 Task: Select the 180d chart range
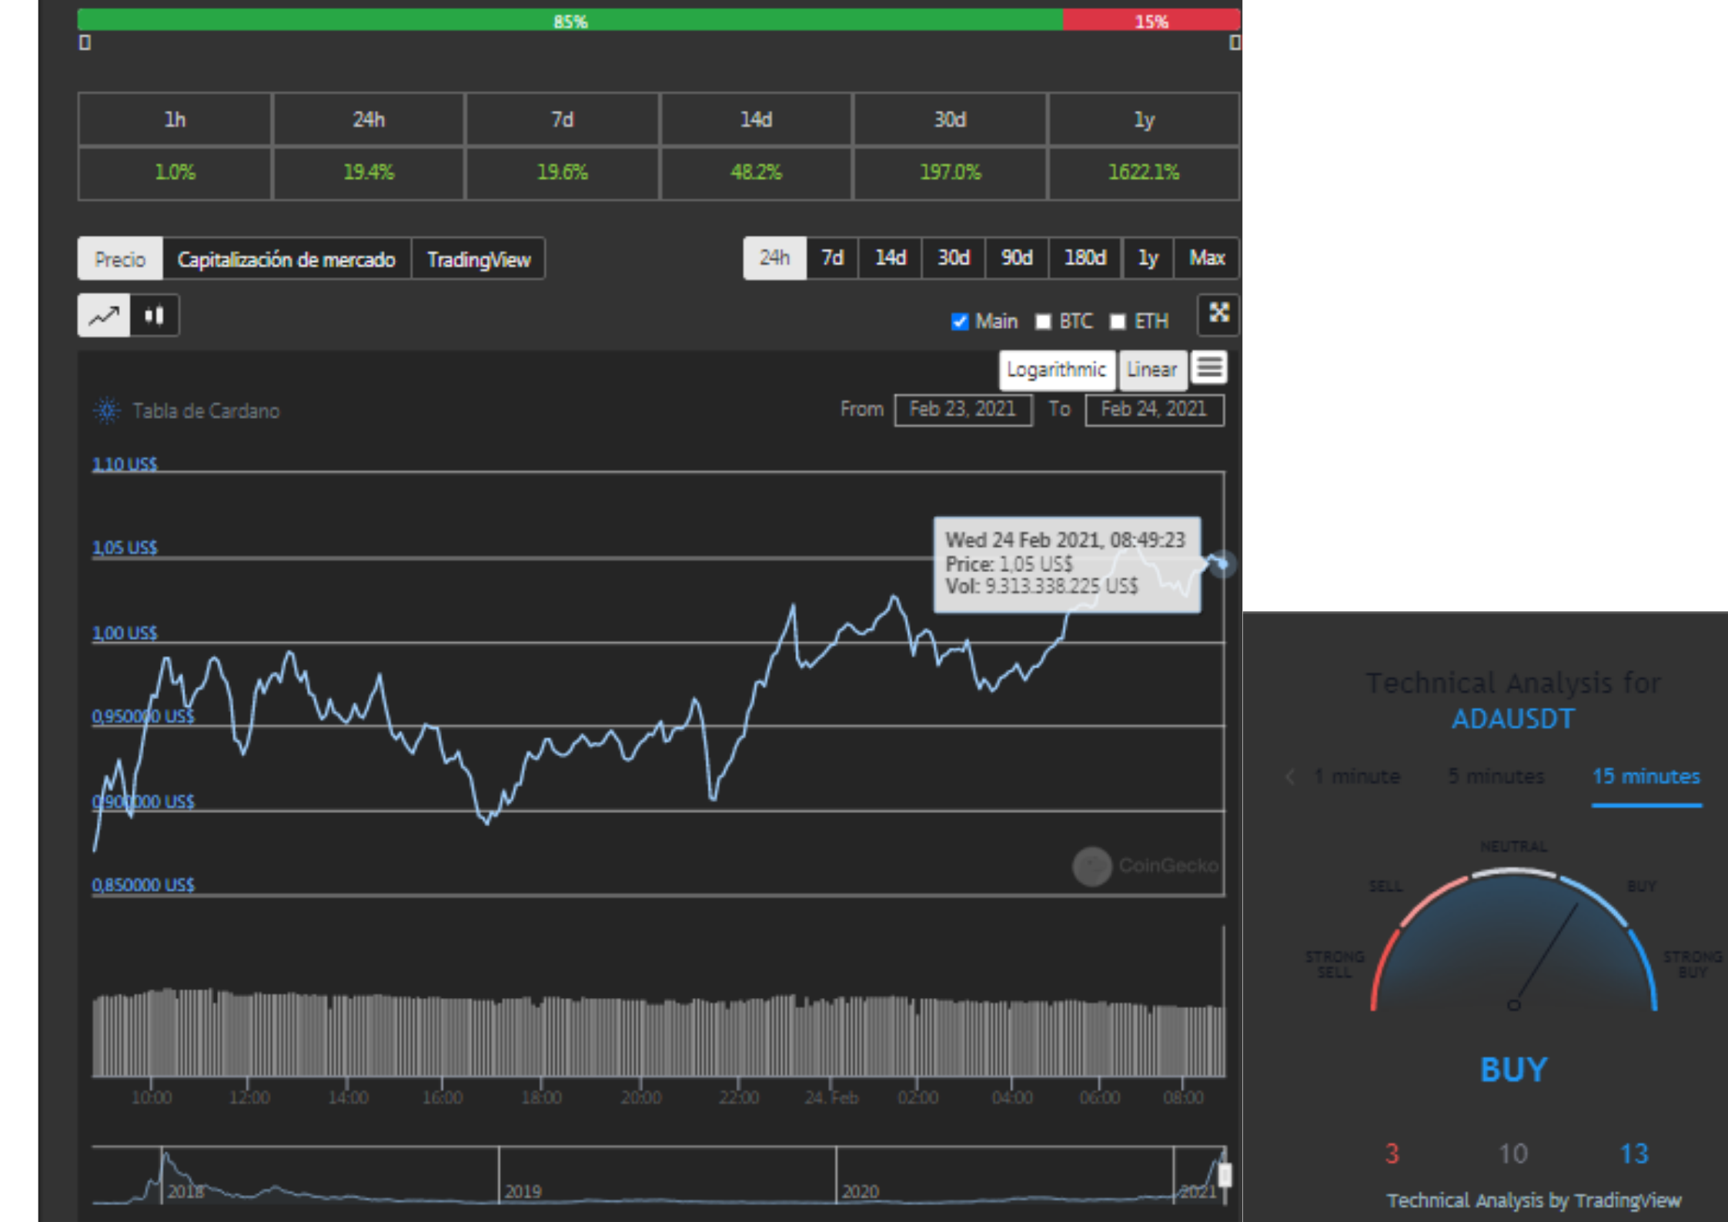click(1085, 257)
